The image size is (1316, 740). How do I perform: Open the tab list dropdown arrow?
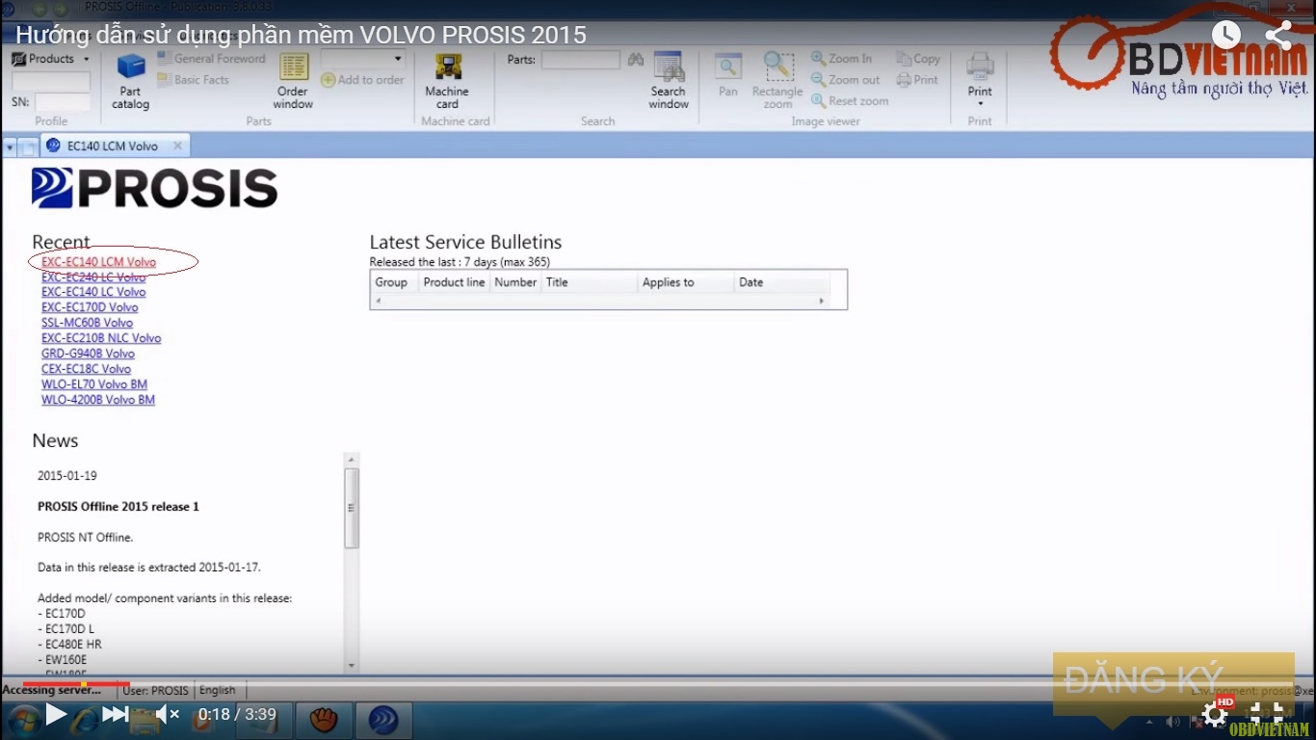(10, 147)
